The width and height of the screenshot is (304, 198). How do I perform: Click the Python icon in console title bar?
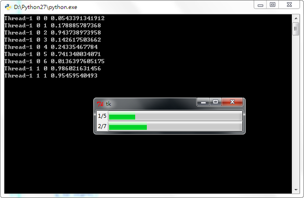point(8,7)
